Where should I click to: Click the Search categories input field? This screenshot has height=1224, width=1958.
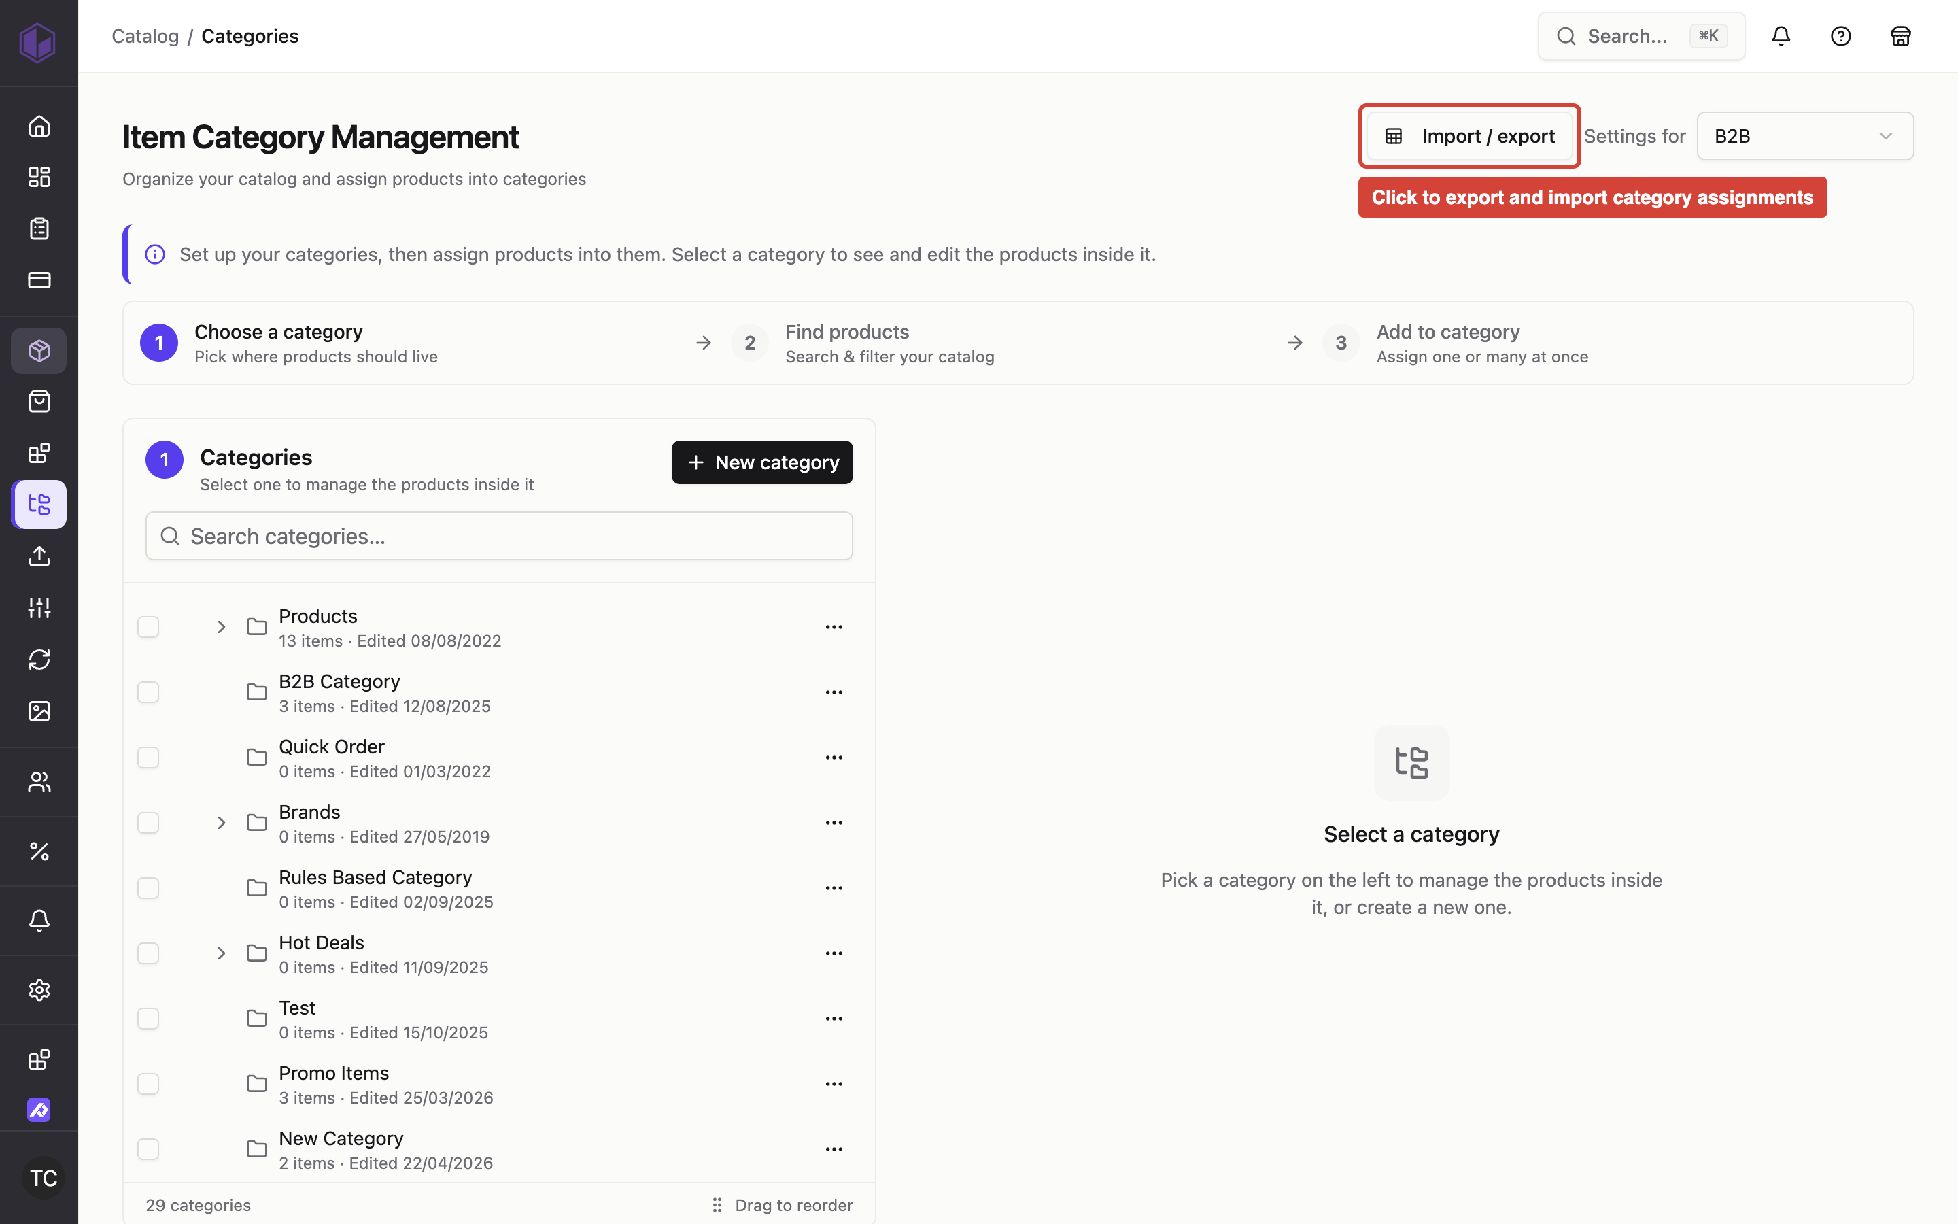[499, 536]
